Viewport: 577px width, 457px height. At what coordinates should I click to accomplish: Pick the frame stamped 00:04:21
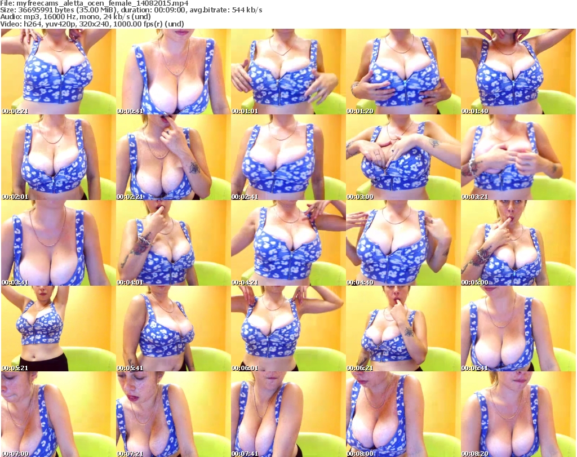[x=288, y=243]
